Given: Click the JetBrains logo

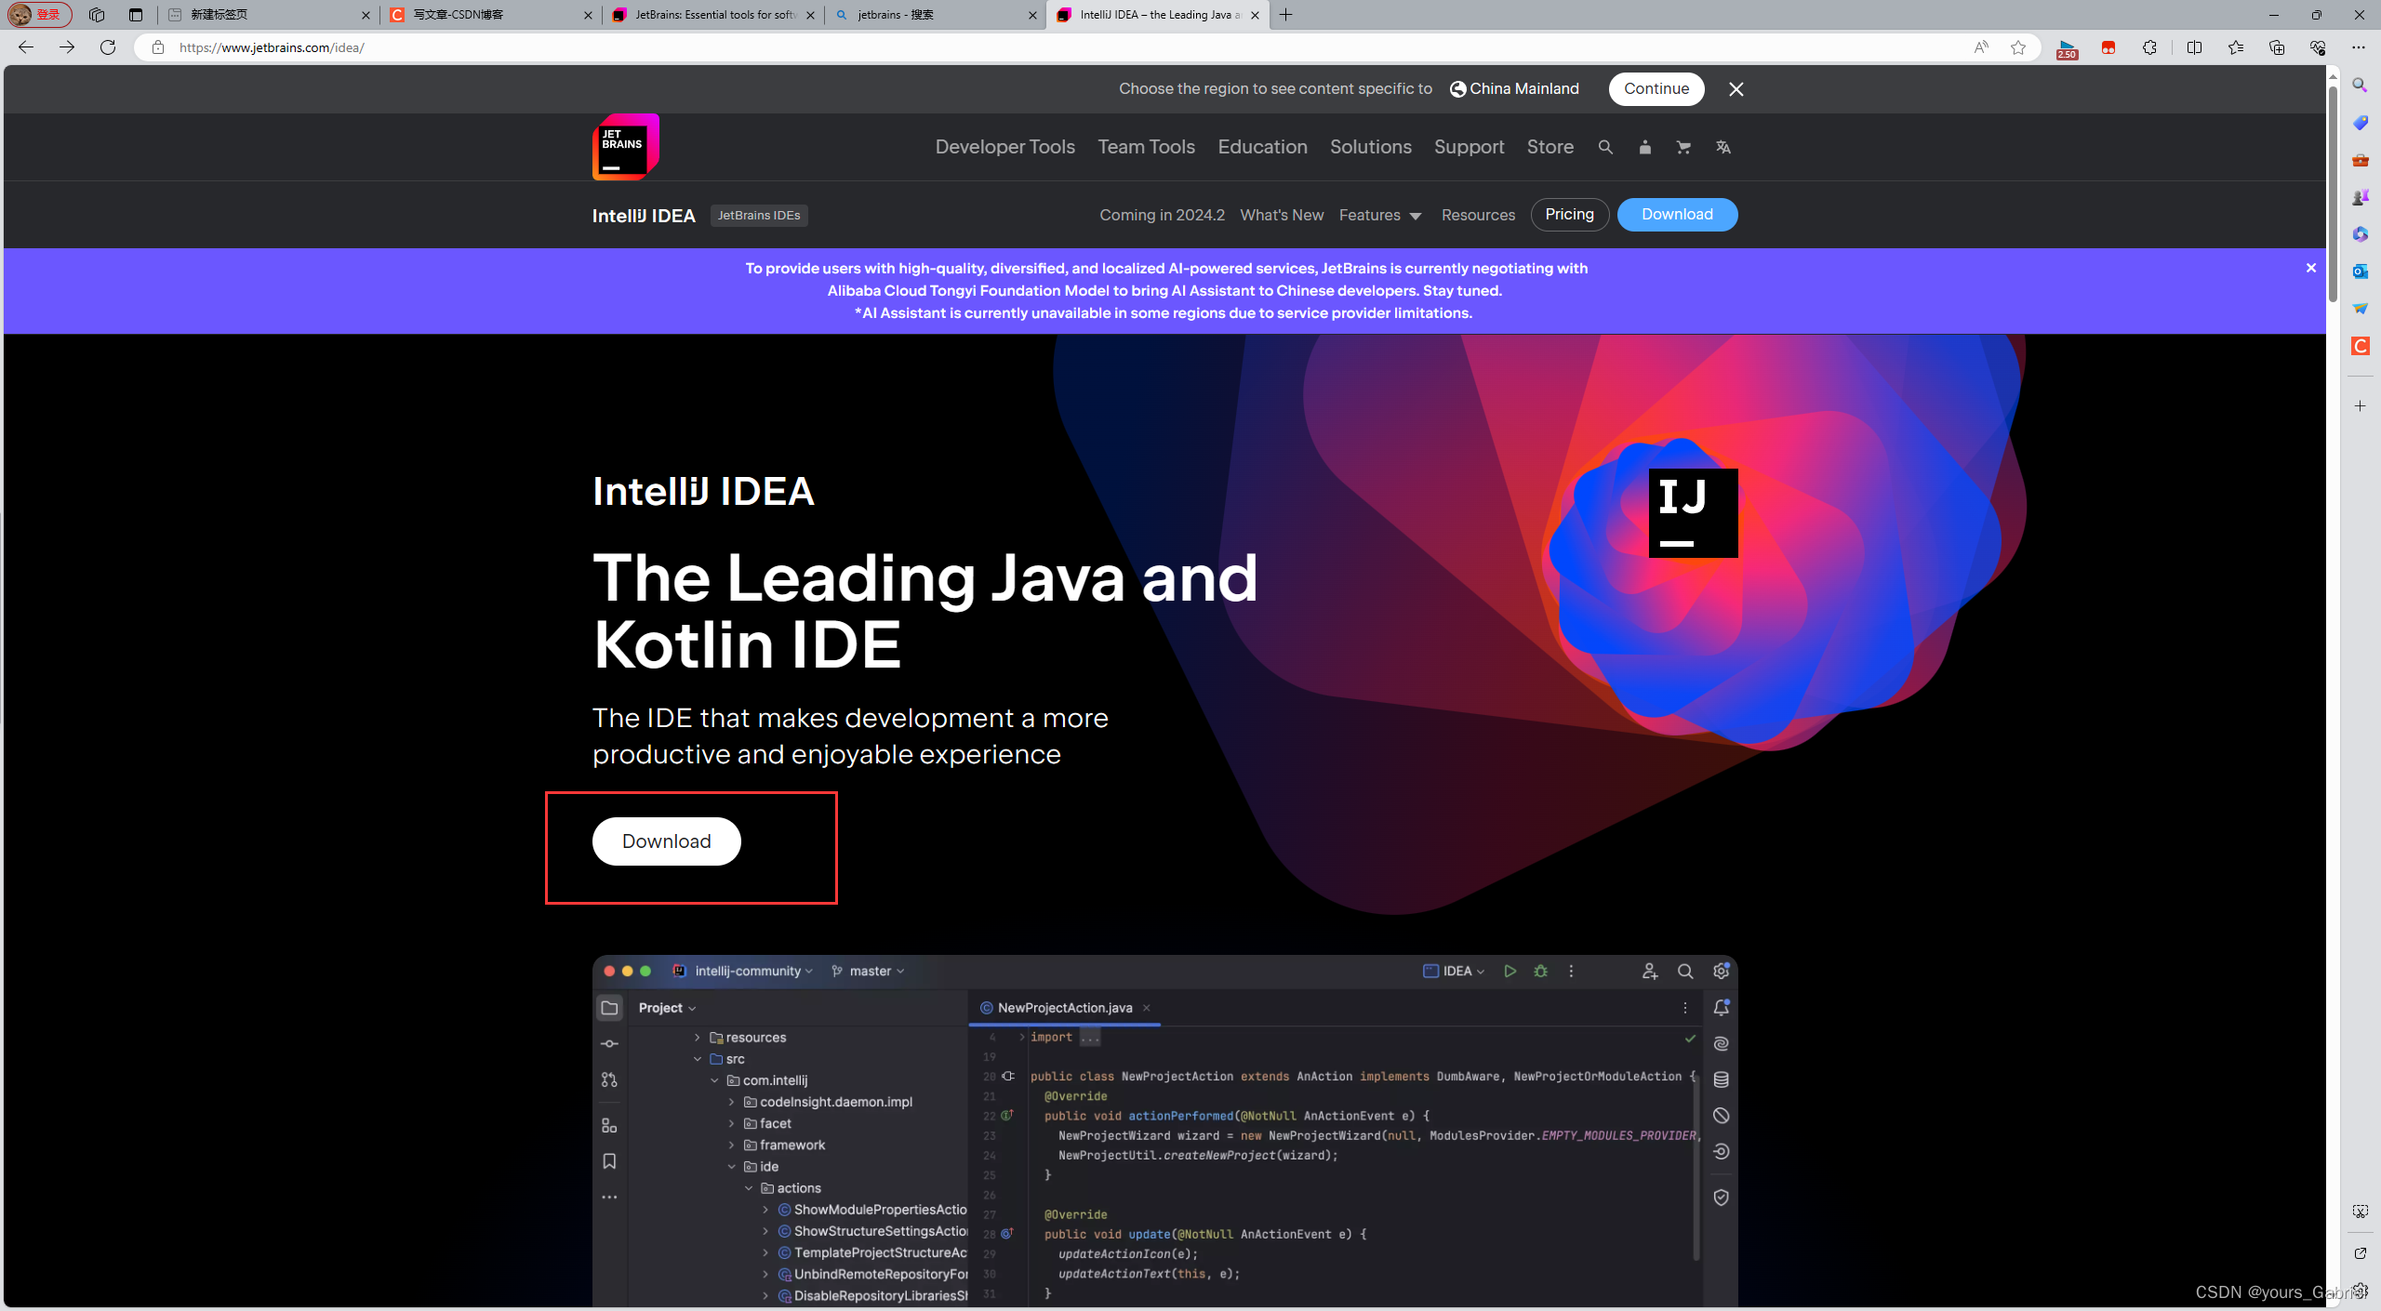Looking at the screenshot, I should [626, 147].
